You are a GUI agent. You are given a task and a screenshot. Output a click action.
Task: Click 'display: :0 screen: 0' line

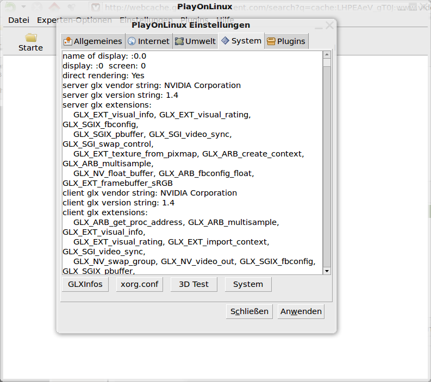click(104, 66)
